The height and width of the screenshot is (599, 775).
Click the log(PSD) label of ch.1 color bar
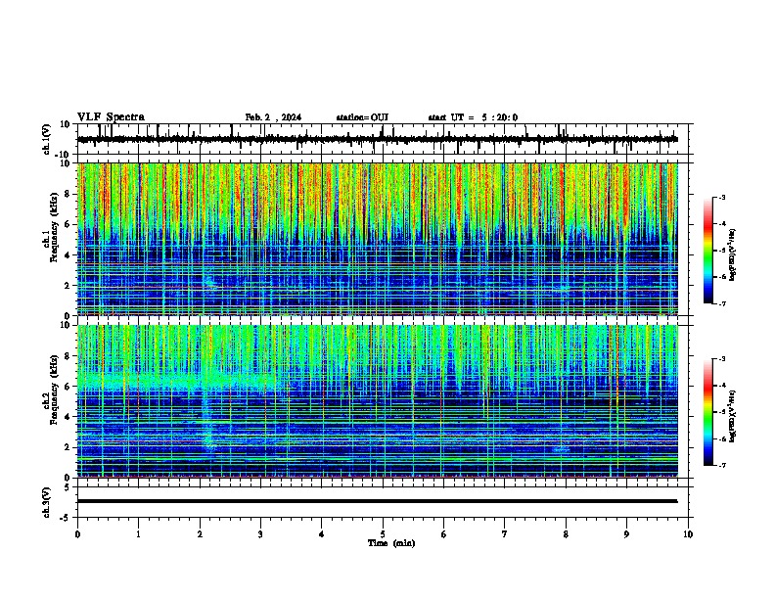tap(733, 255)
